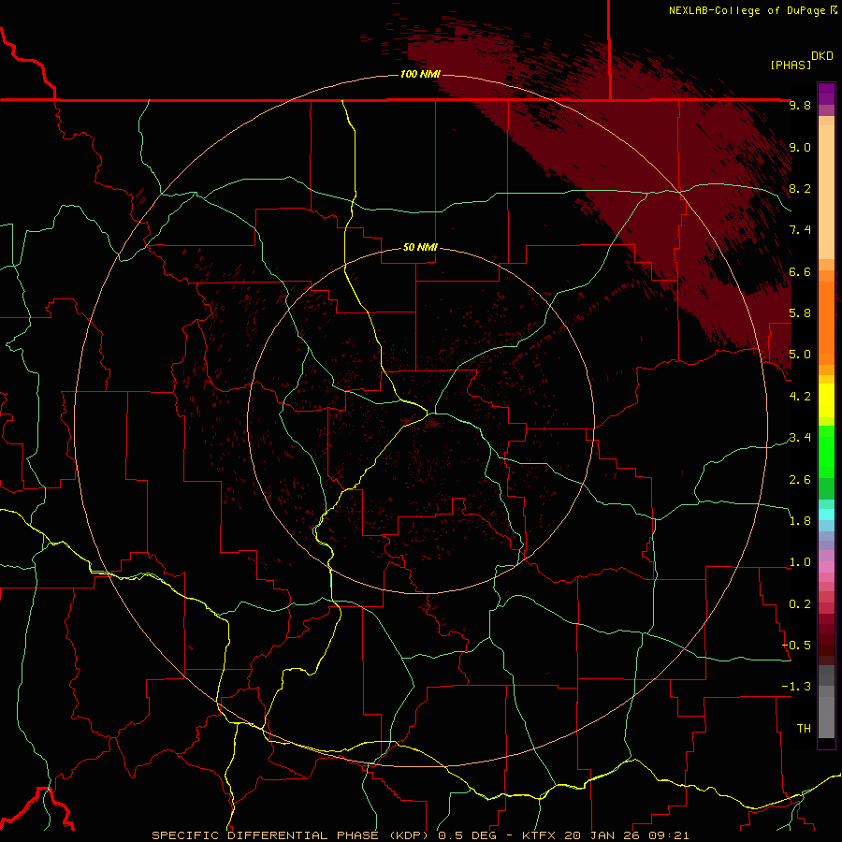The width and height of the screenshot is (842, 842).
Task: Click the orange band of the color bar
Action: coord(826,322)
